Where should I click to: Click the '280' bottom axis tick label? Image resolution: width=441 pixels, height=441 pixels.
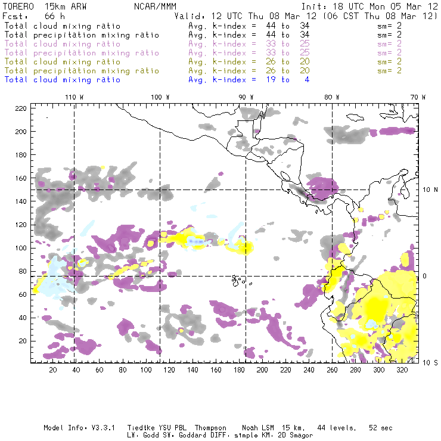(x=356, y=370)
